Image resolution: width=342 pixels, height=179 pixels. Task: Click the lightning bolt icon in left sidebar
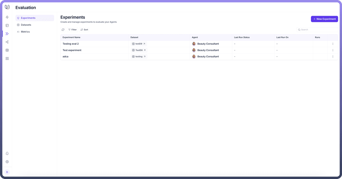(x=7, y=17)
